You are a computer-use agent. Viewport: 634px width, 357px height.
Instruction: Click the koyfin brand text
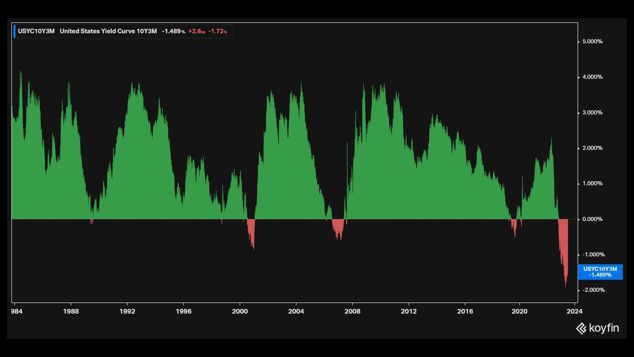604,328
